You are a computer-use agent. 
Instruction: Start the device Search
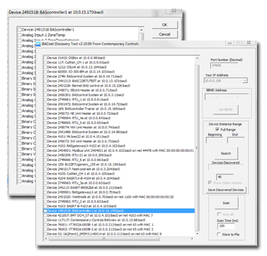point(226,153)
